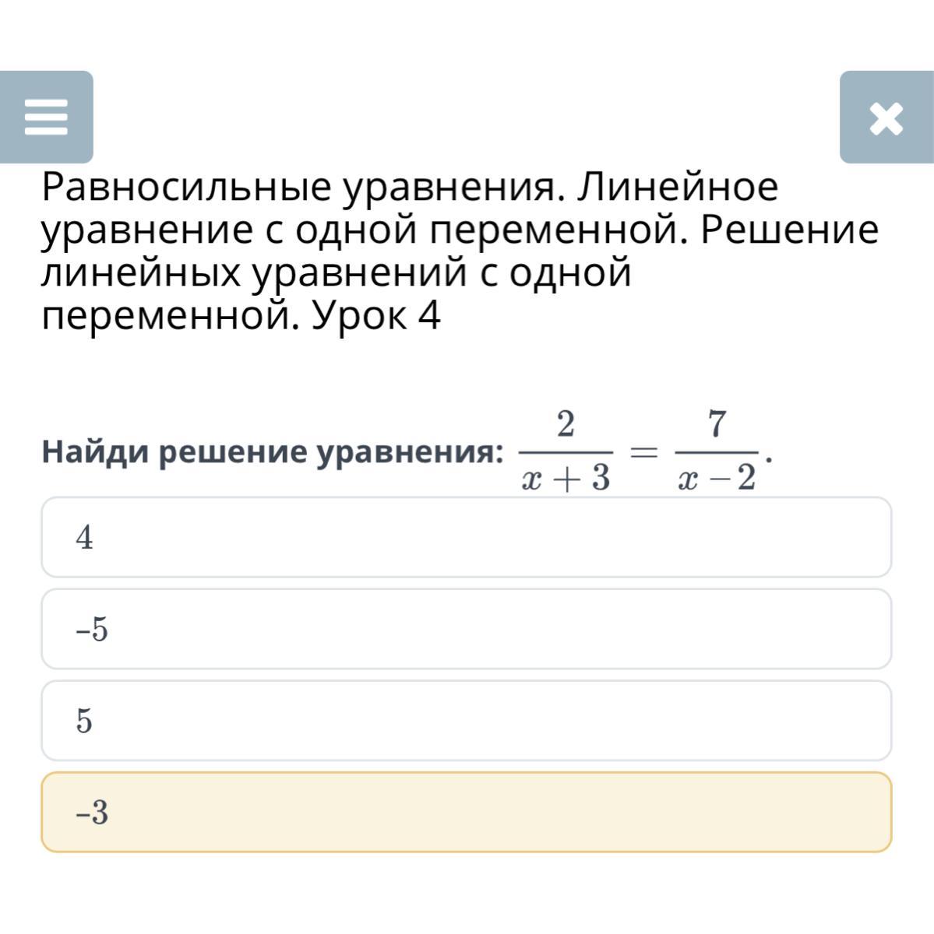Click the denominator x − 2

pos(717,479)
